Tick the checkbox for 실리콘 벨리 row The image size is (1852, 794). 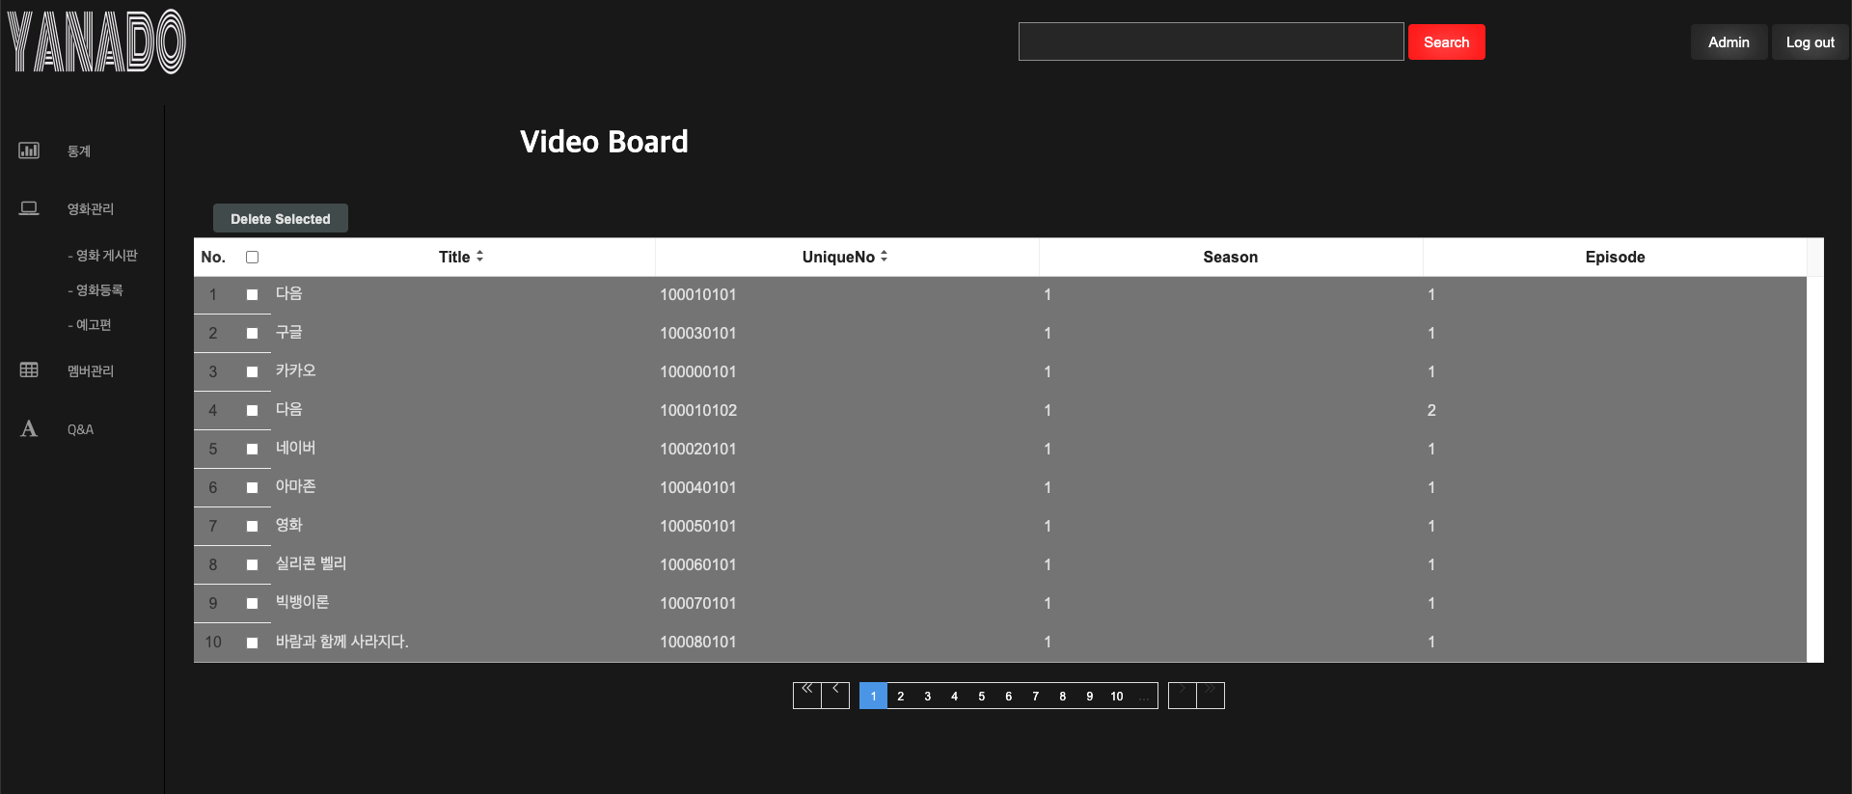tap(253, 564)
